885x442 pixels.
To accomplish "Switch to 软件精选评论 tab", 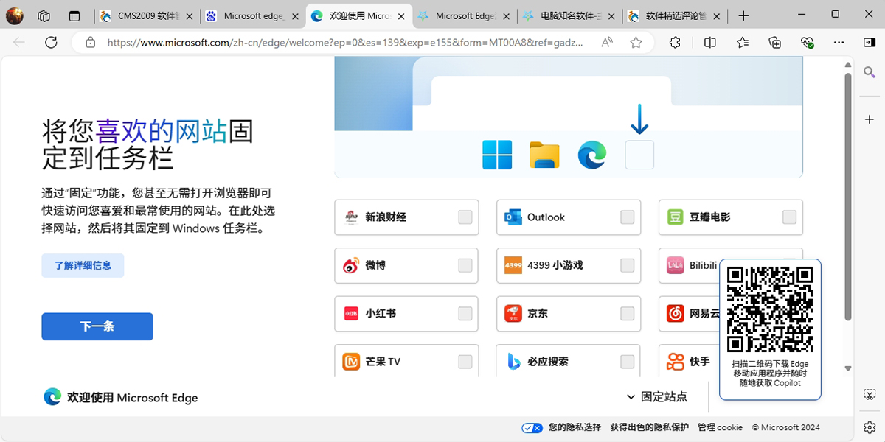I will coord(676,15).
